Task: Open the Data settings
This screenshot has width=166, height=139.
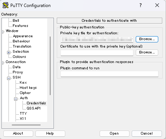Action: click(x=17, y=67)
